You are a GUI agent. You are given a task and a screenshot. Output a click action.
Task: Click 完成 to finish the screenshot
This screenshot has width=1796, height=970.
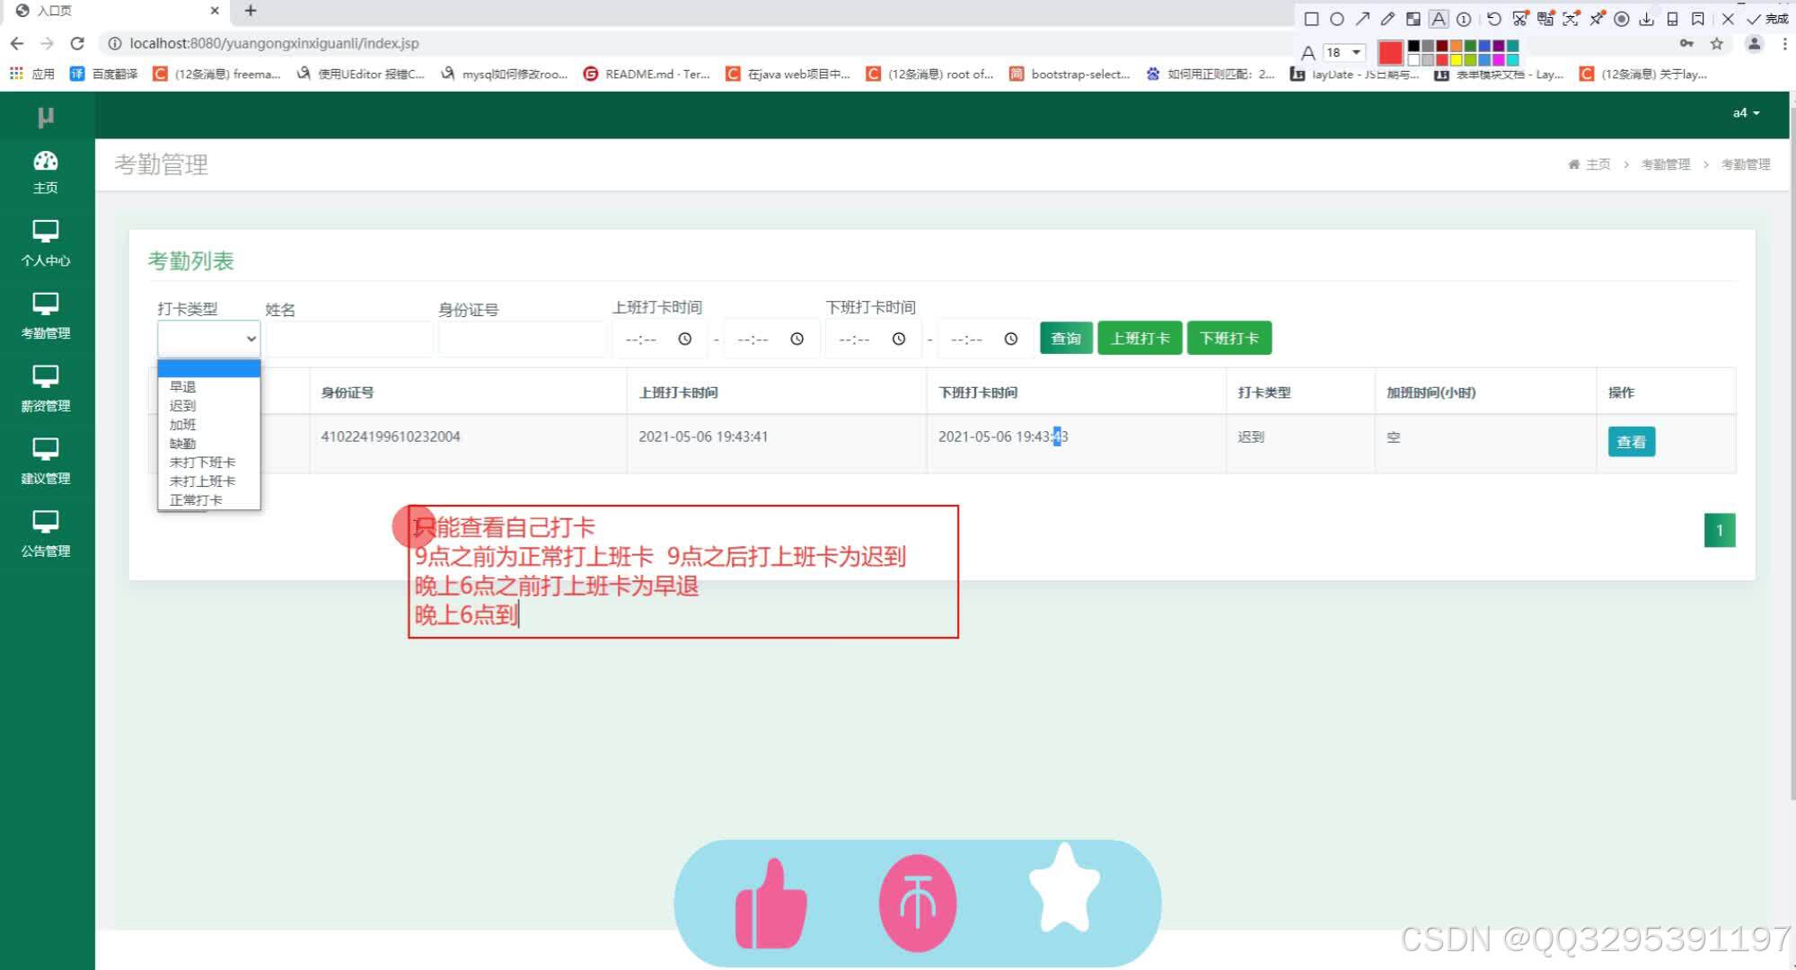1767,19
